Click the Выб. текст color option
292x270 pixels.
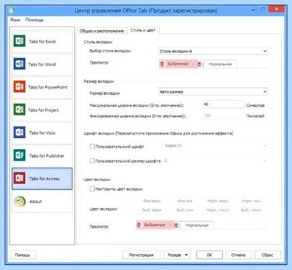coord(251,210)
